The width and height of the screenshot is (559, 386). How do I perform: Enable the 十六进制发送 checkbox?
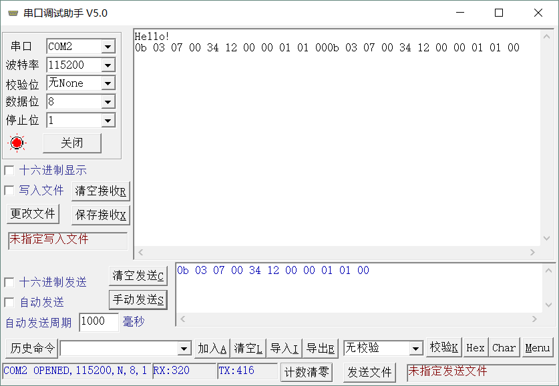9,283
